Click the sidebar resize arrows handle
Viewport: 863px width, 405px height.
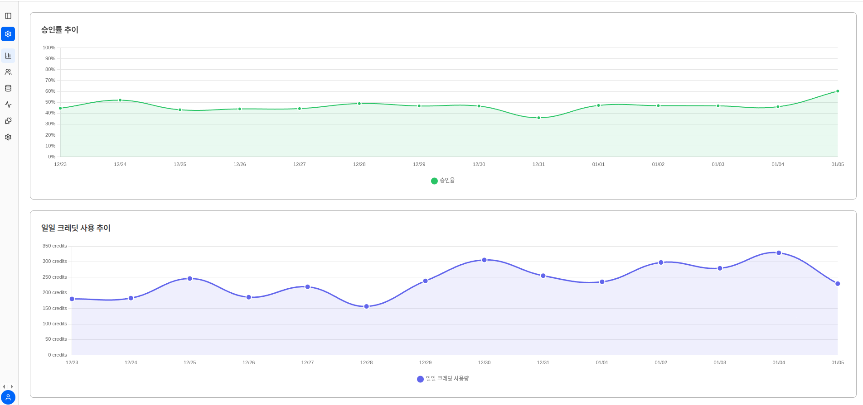tap(8, 386)
